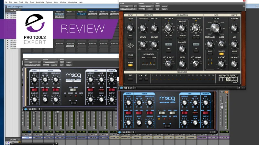Screen dimensions: 259x145
Task: Click BYPASS in the XL plugin header
Action: coord(164,6)
